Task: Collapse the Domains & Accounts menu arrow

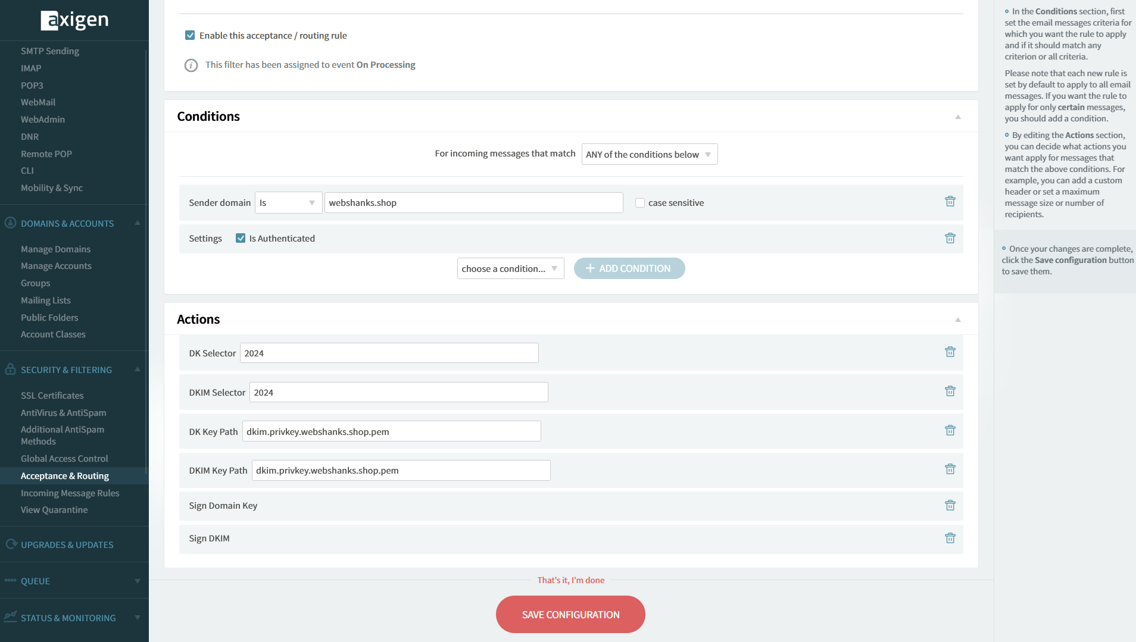Action: (x=138, y=223)
